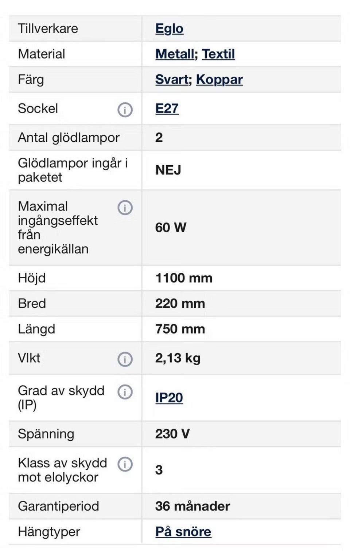Open the info icon next to Sockel
Image resolution: width=350 pixels, height=551 pixels.
[125, 109]
